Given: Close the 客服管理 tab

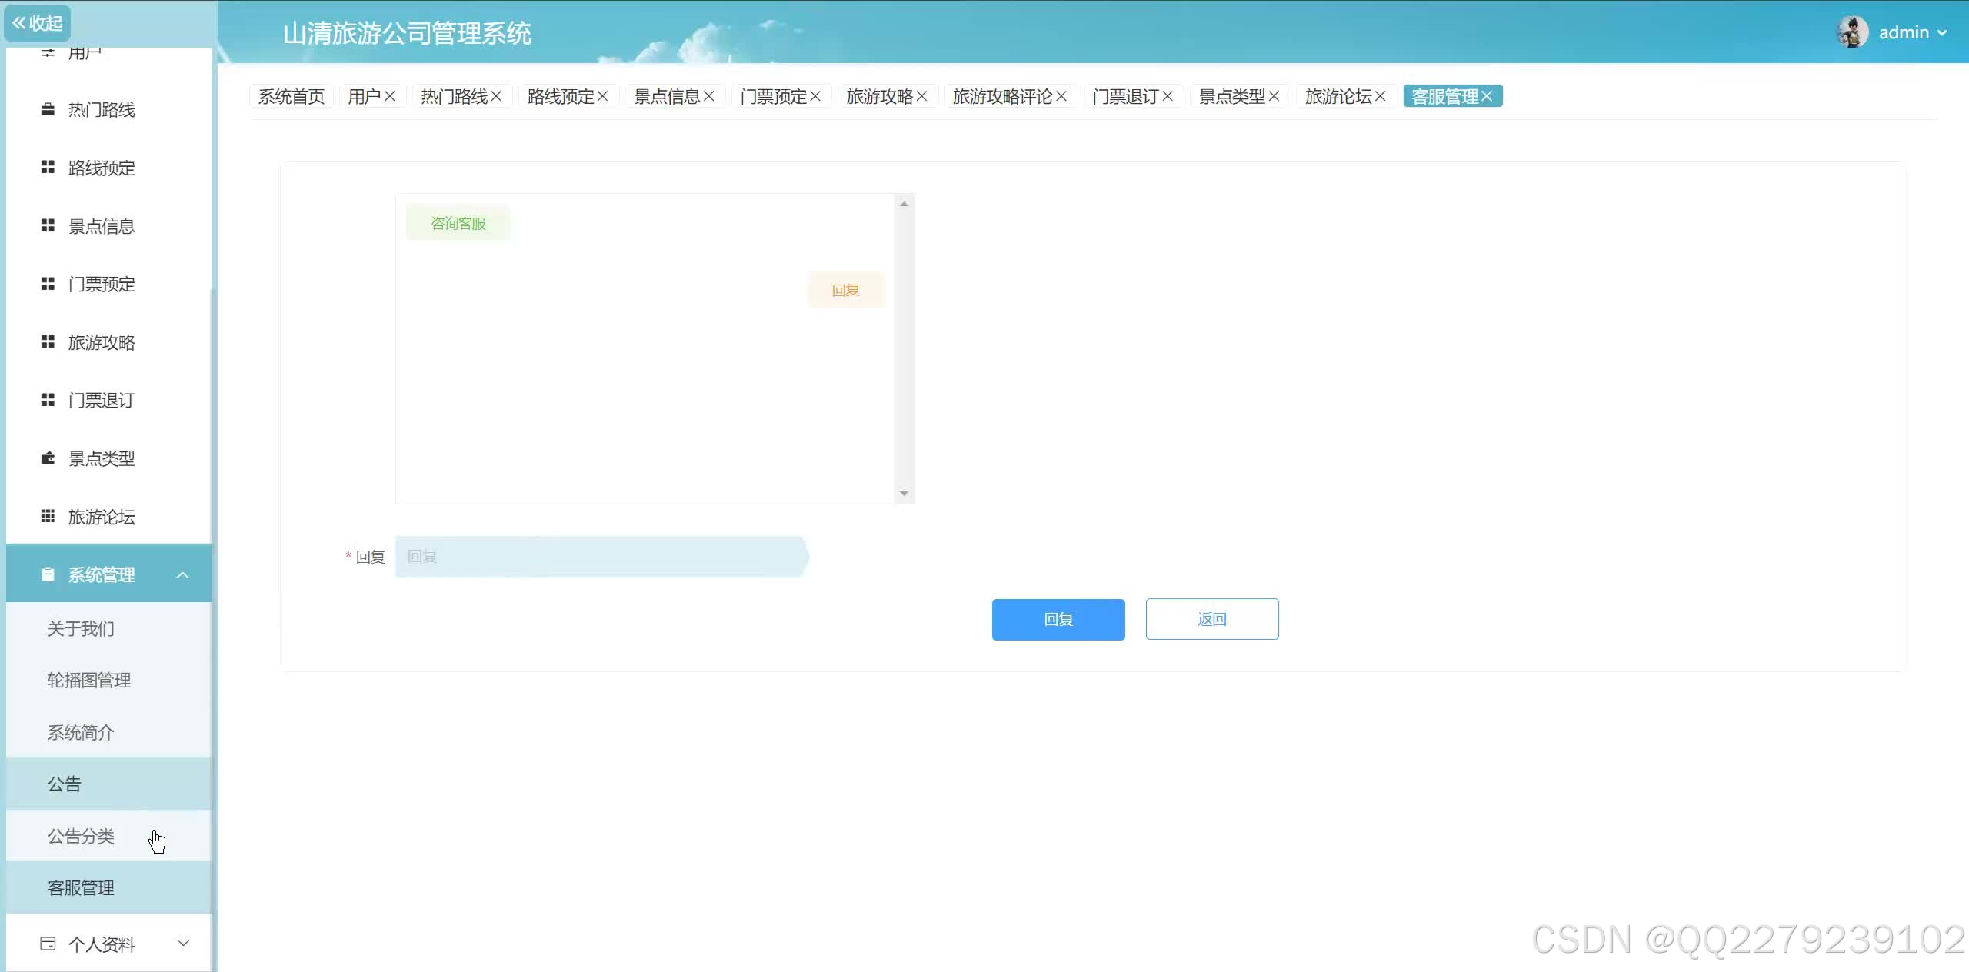Looking at the screenshot, I should pos(1487,96).
